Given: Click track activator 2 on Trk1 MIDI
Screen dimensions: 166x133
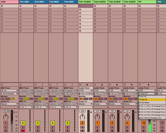Looking at the screenshot, I should tap(23, 123).
